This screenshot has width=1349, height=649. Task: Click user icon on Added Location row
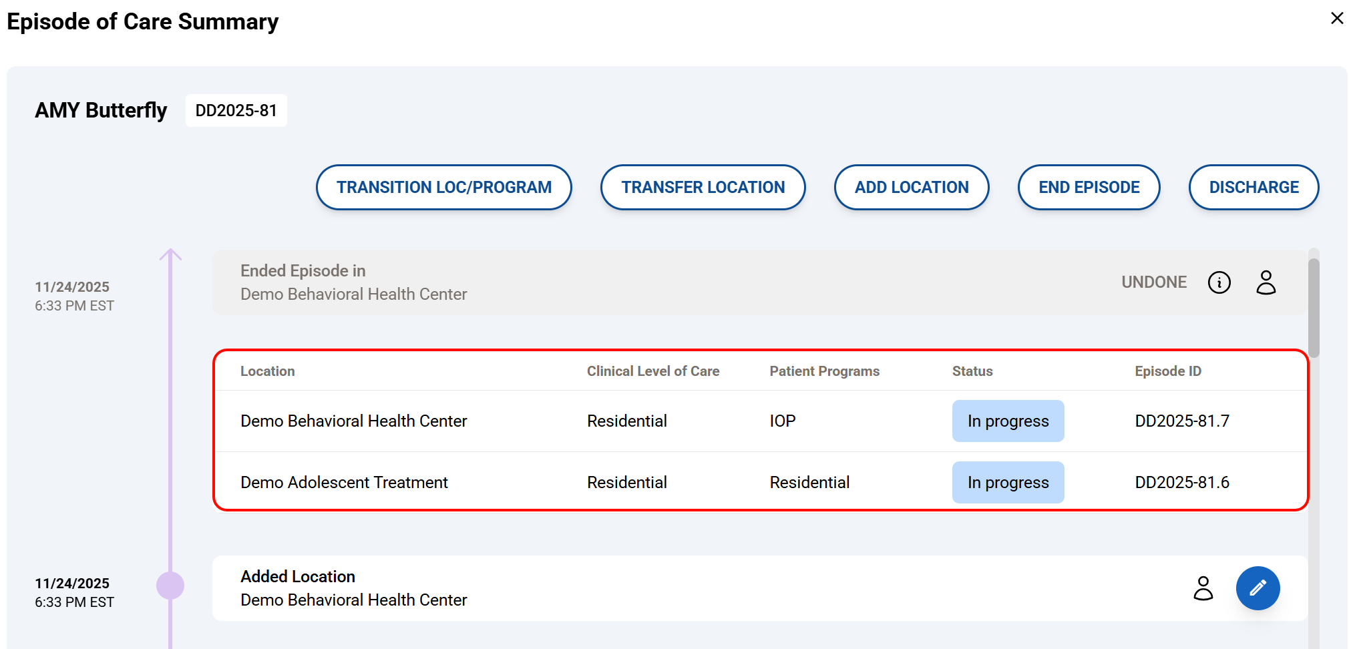point(1203,588)
